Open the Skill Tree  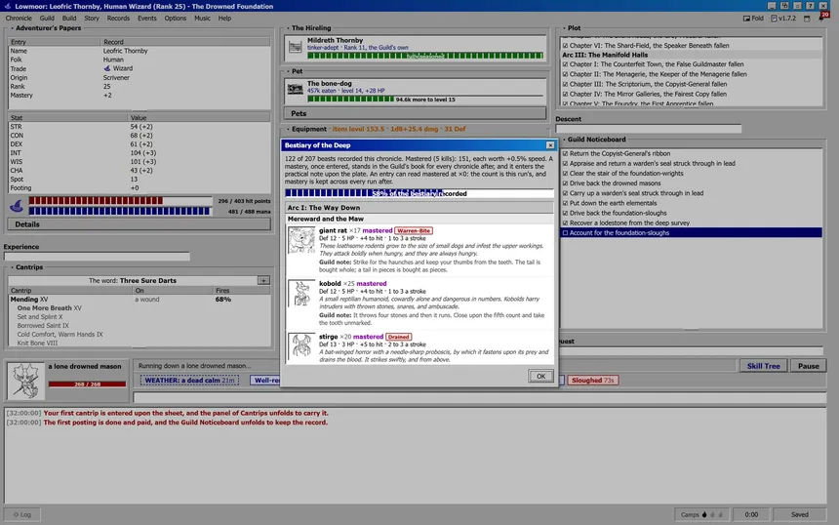click(763, 366)
